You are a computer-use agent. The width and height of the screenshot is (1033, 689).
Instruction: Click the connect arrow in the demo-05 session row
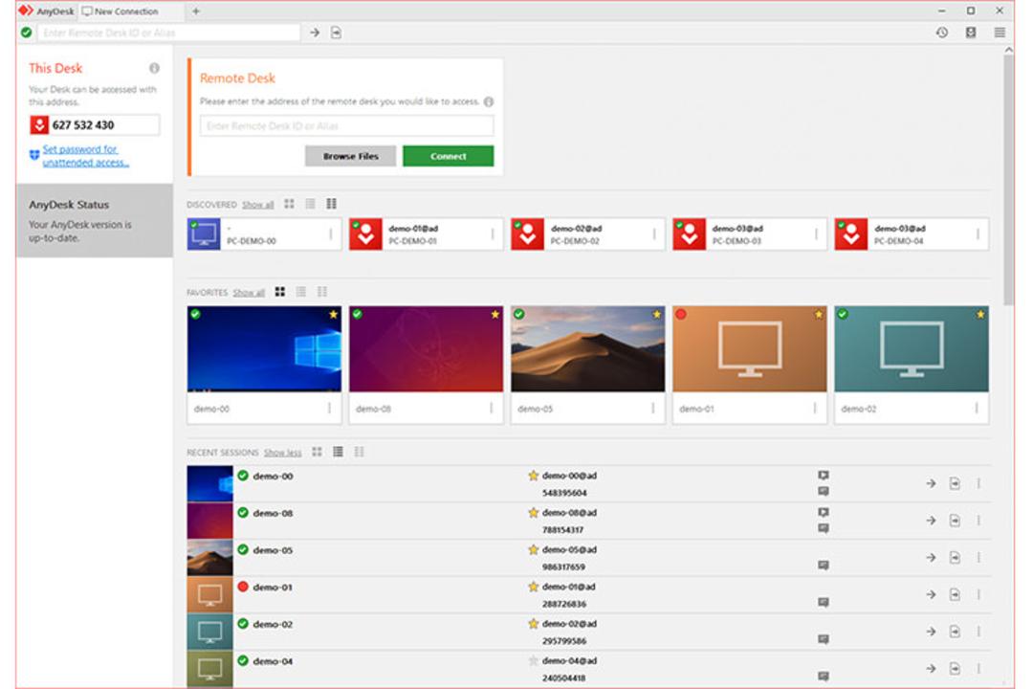pos(931,557)
